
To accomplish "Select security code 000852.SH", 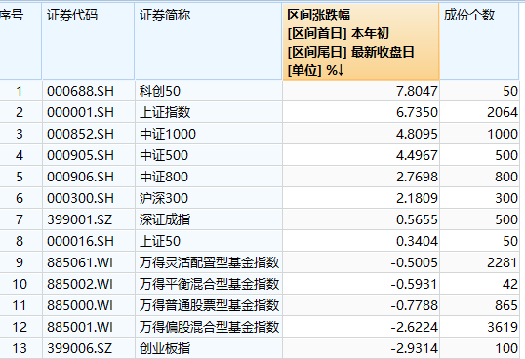I will point(80,134).
